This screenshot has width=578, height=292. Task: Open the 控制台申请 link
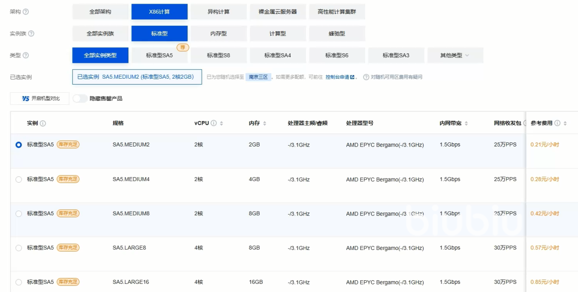(x=340, y=77)
